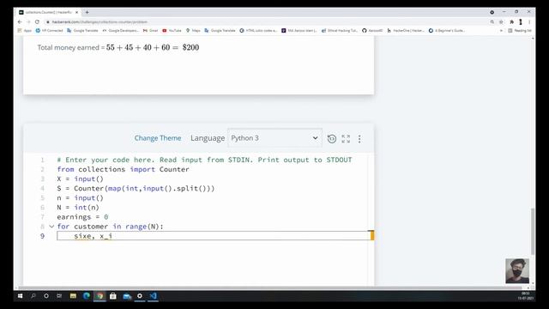Open the Google Developers bookmark

(121, 31)
